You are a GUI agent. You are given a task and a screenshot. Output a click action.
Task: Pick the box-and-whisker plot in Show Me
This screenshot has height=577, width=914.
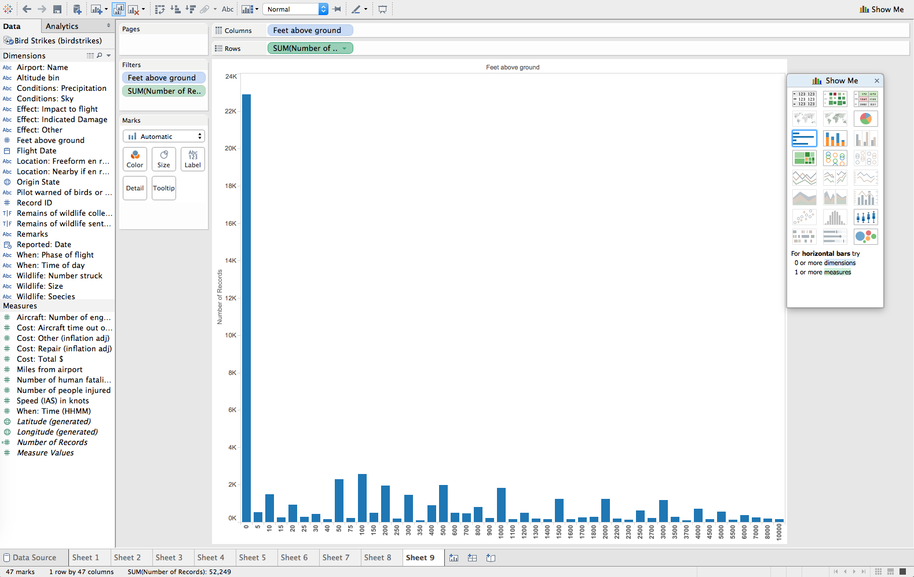(x=865, y=217)
